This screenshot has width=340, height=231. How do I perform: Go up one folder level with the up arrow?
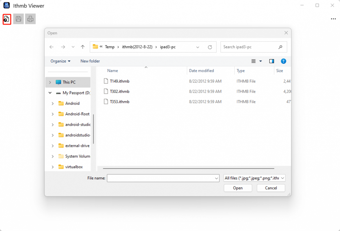click(83, 47)
